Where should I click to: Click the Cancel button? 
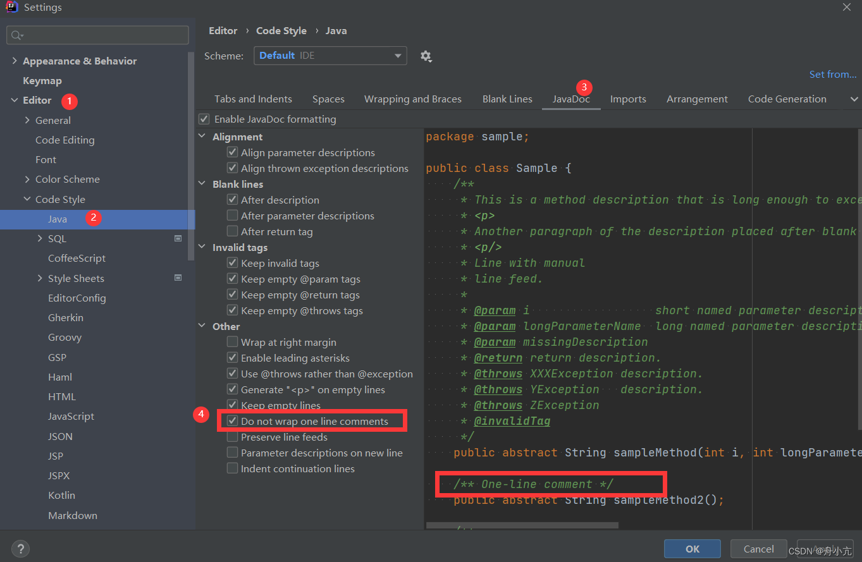[758, 549]
